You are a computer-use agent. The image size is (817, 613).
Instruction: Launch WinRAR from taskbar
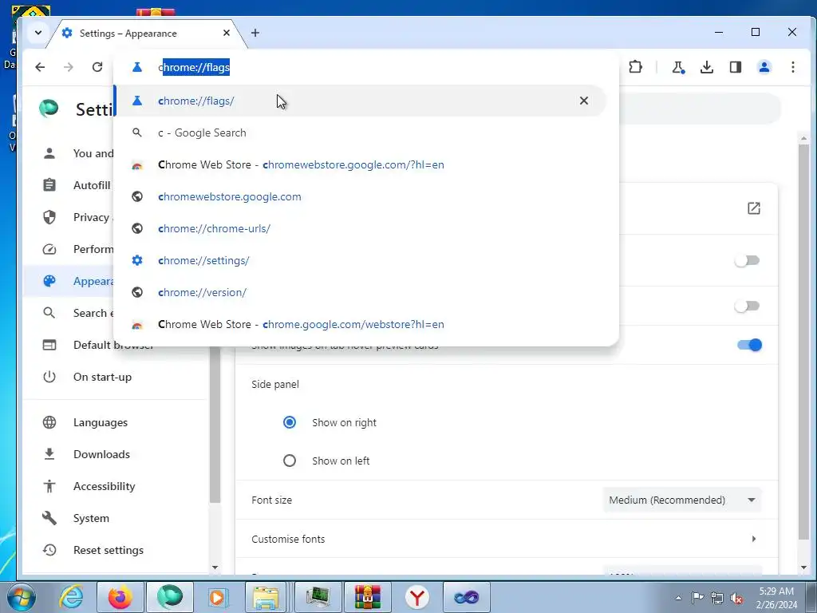367,597
